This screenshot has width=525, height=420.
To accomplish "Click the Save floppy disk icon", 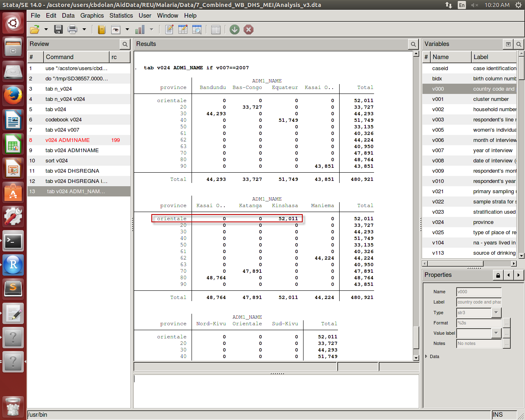I will pos(58,30).
